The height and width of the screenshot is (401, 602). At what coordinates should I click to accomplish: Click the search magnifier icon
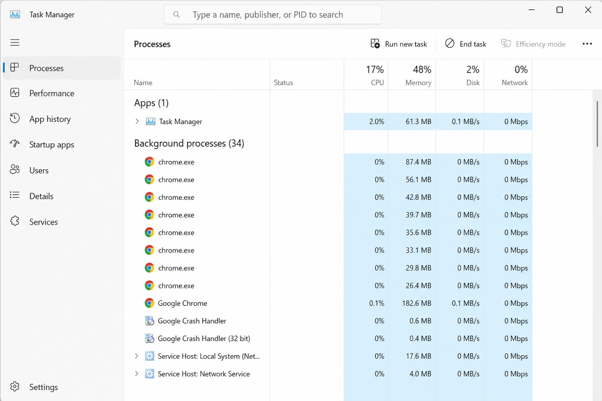click(176, 14)
